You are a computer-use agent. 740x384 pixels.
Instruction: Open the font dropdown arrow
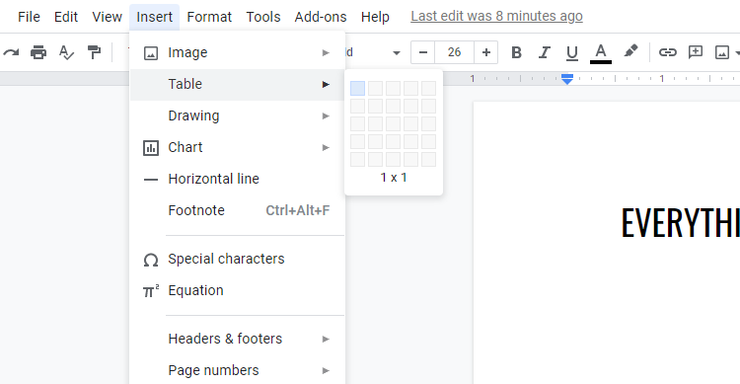(397, 53)
